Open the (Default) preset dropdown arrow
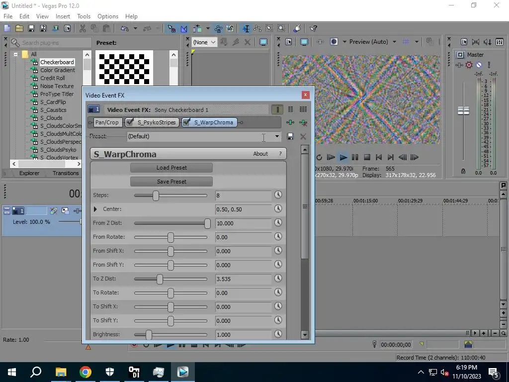 click(277, 136)
